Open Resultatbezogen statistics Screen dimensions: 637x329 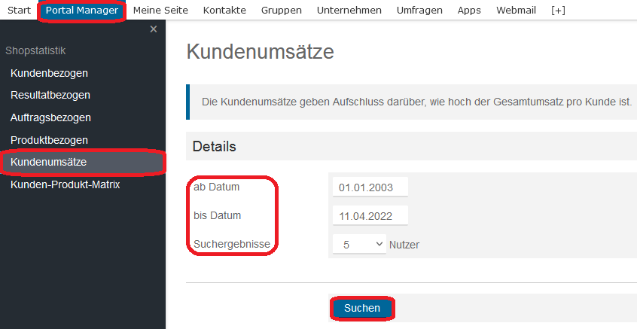pos(50,95)
